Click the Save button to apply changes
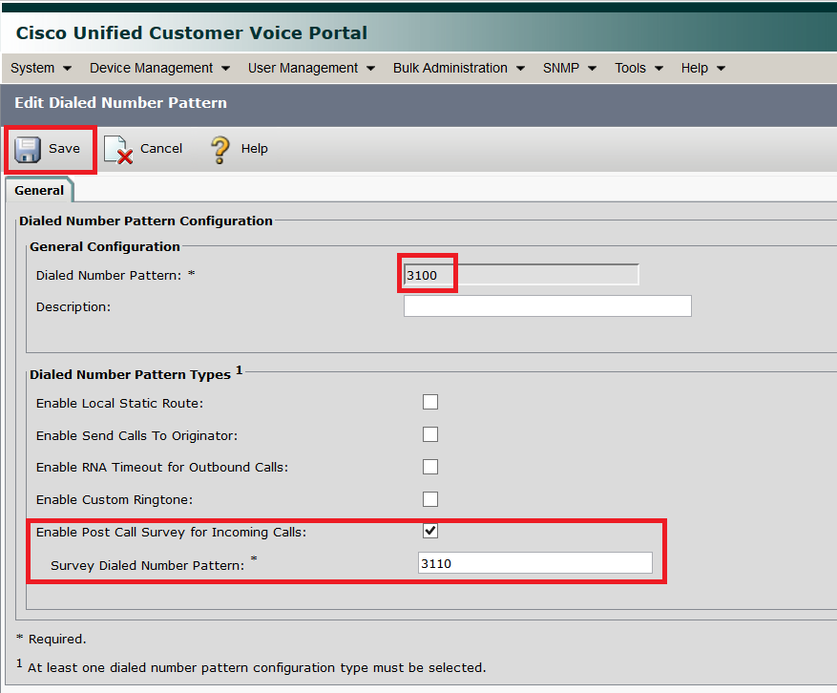 click(54, 148)
